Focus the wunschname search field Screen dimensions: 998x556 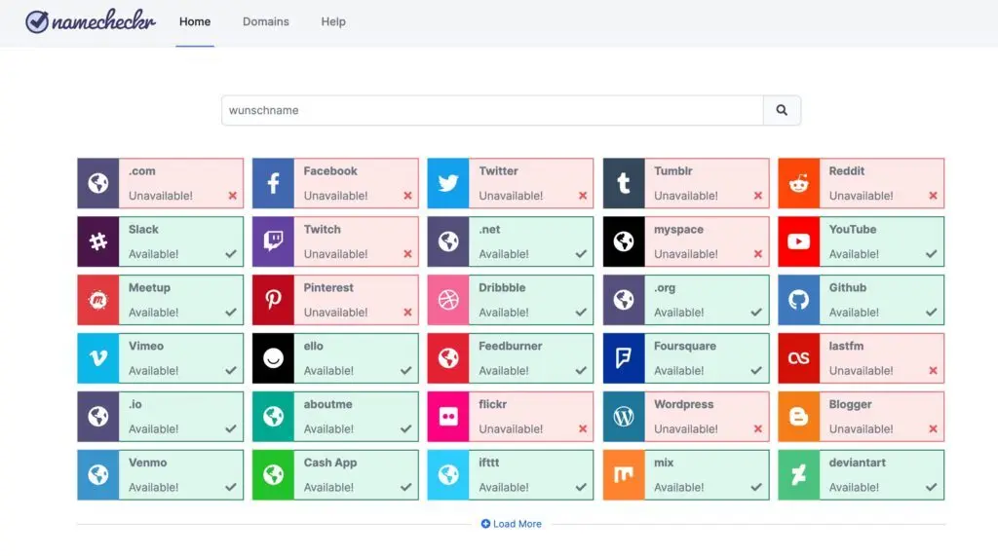pyautogui.click(x=492, y=110)
